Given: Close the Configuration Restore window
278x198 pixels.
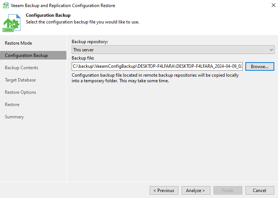Looking at the screenshot, I should (274, 5).
